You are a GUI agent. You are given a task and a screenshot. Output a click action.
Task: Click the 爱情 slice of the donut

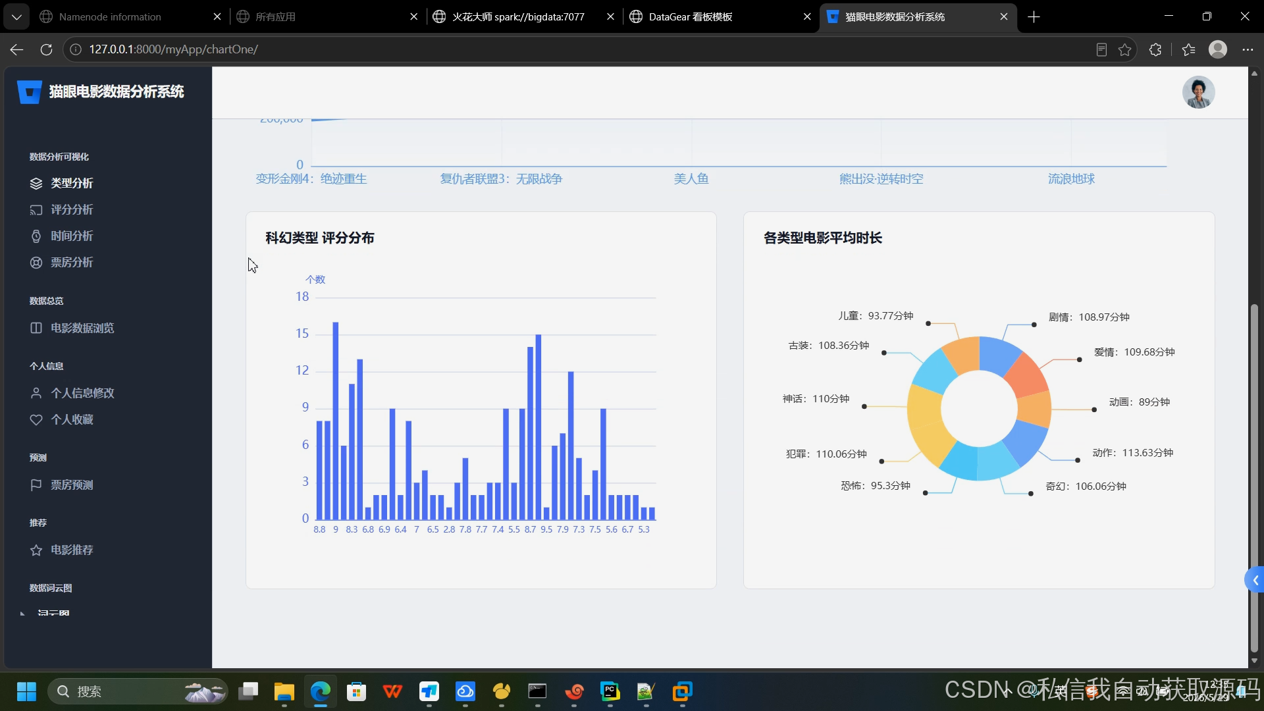click(x=1028, y=375)
